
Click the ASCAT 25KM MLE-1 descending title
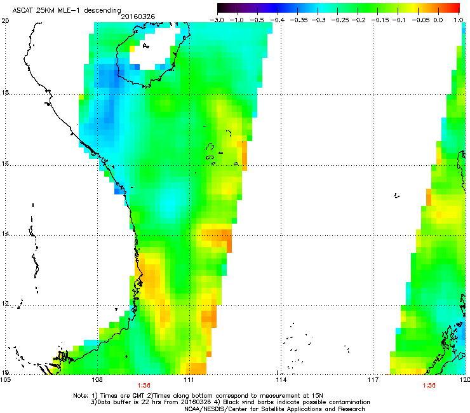click(67, 11)
